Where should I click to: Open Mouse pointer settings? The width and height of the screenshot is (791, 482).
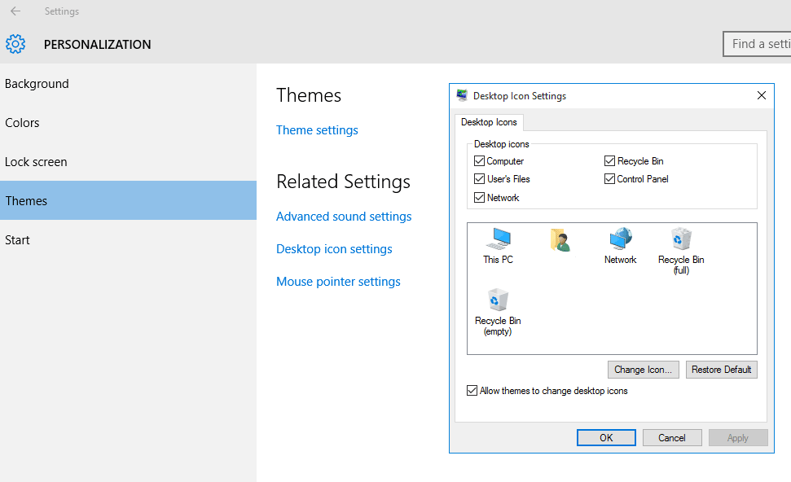click(339, 281)
